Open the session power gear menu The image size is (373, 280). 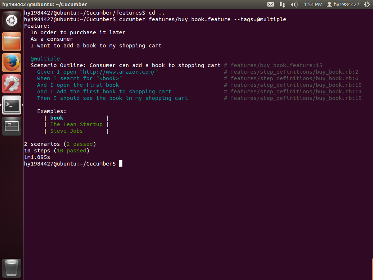click(x=367, y=4)
